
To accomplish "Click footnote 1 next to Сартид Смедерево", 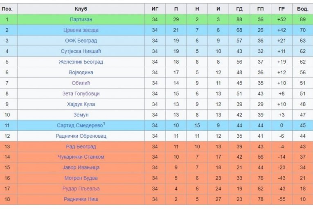I will (104, 124).
